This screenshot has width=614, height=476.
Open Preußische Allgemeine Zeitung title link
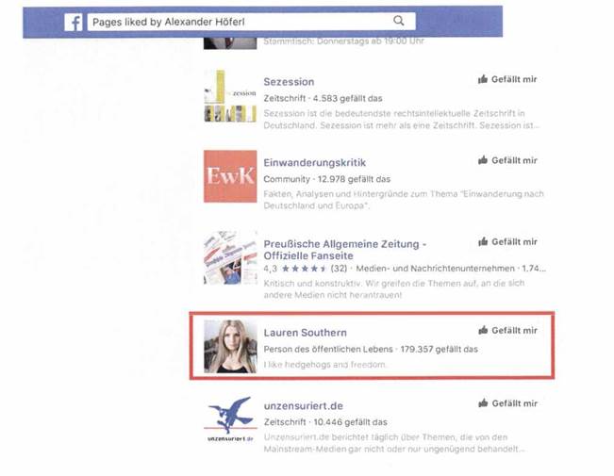point(344,250)
